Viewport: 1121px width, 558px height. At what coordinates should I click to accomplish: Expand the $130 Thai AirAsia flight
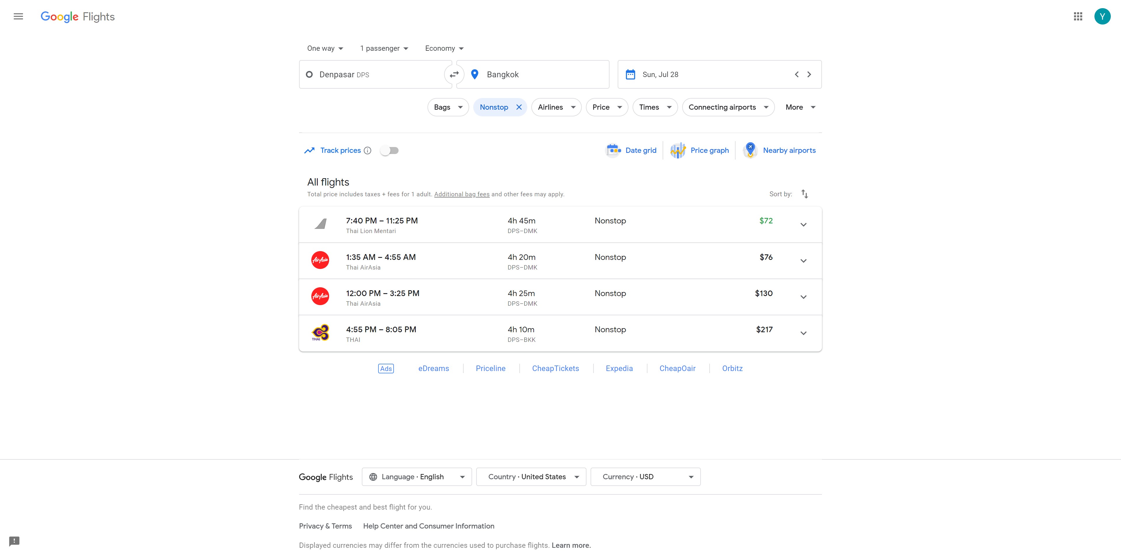click(x=803, y=297)
